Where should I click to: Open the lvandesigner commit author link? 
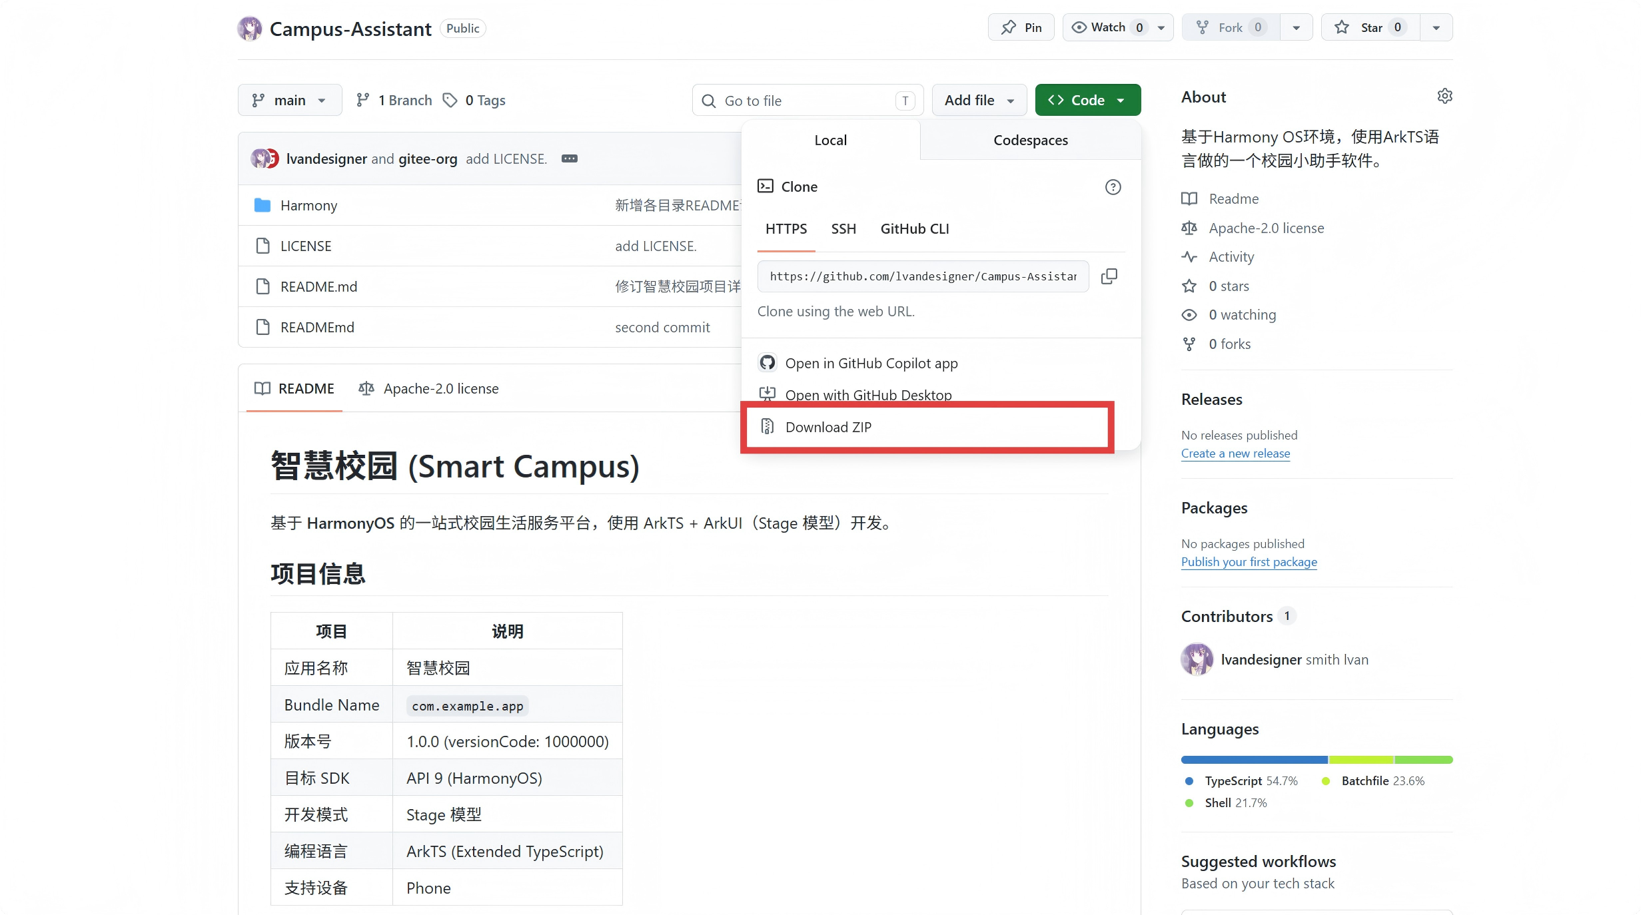pos(326,158)
